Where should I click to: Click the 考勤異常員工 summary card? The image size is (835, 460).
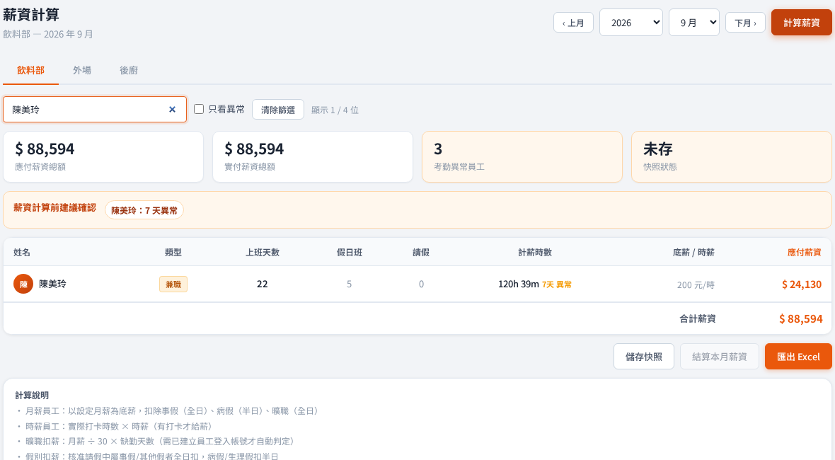[x=522, y=156]
